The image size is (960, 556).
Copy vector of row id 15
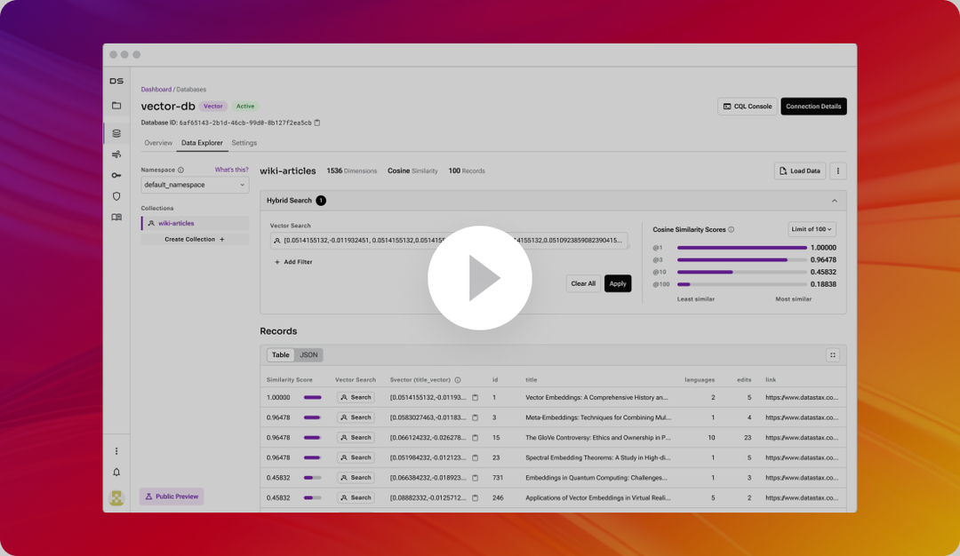pyautogui.click(x=475, y=438)
